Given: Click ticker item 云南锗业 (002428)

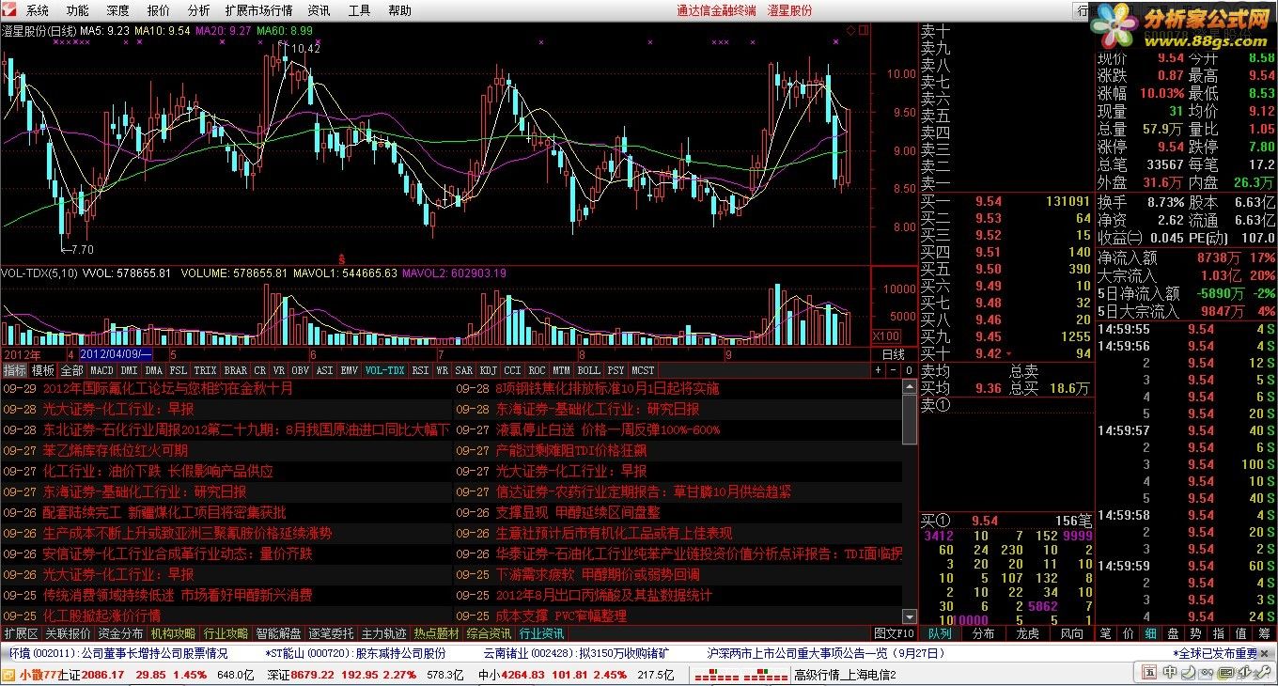Looking at the screenshot, I should [x=577, y=653].
